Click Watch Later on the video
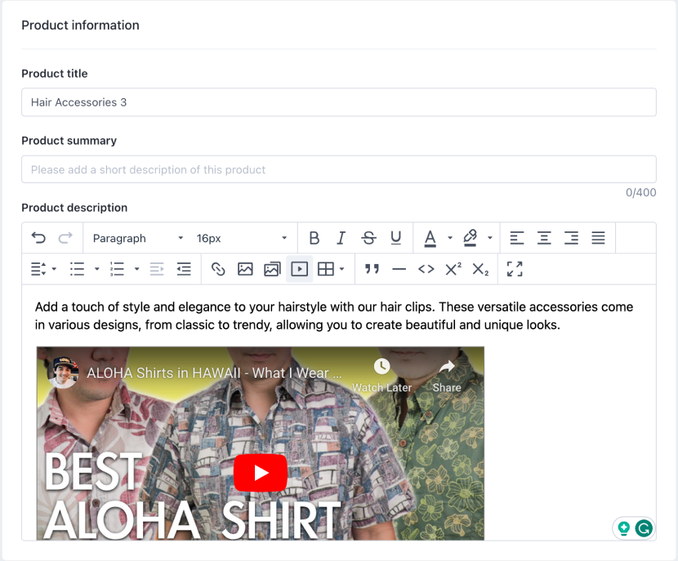This screenshot has width=678, height=561. coord(381,375)
